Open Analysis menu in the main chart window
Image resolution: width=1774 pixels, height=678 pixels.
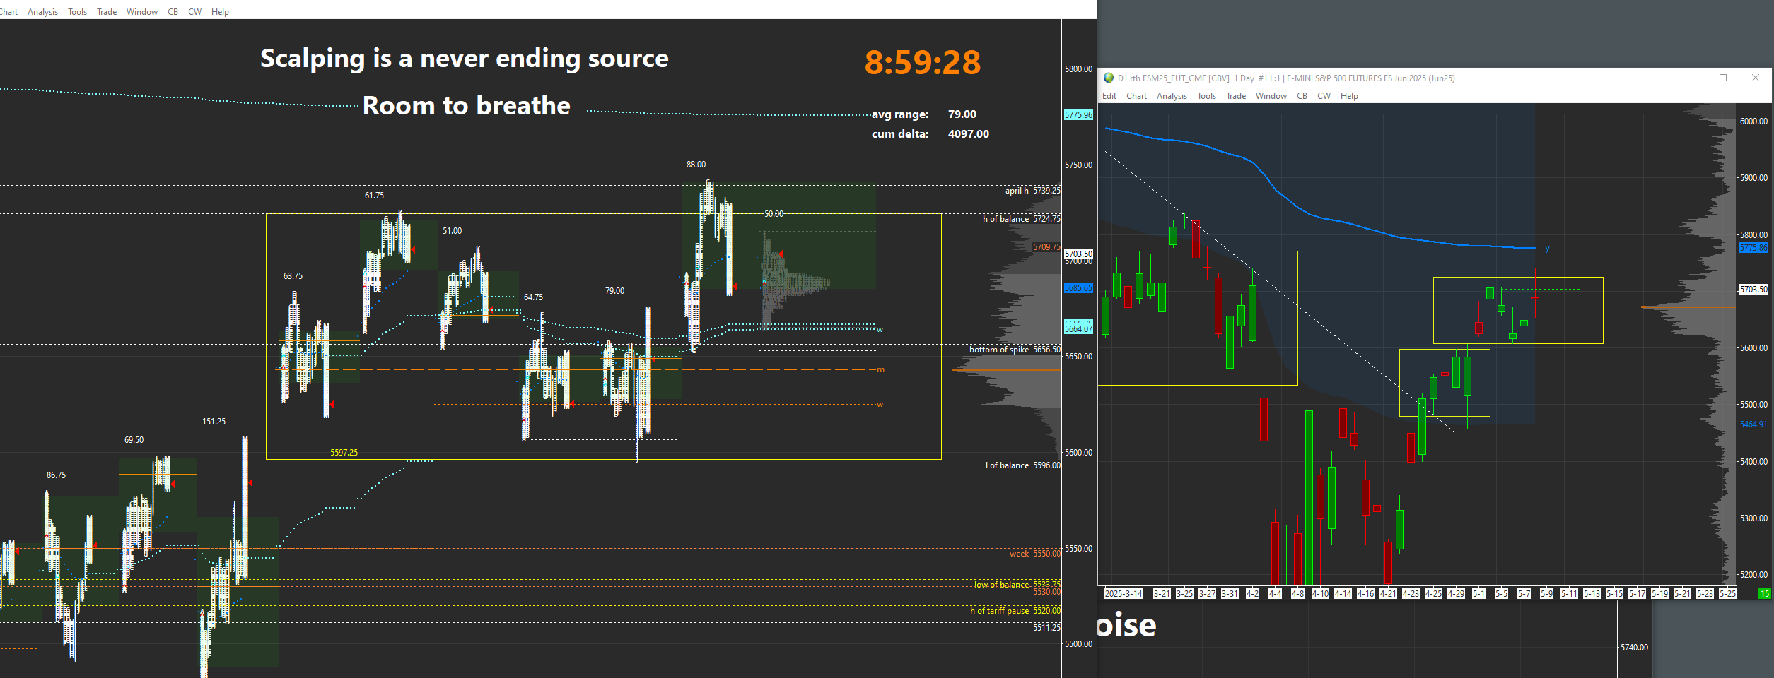click(x=42, y=12)
